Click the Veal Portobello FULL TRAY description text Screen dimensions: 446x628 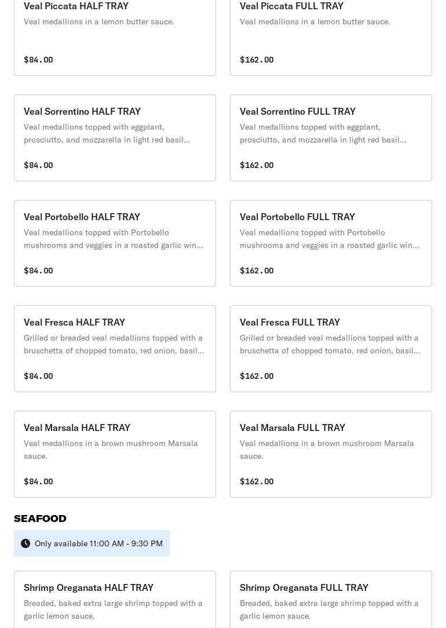329,239
